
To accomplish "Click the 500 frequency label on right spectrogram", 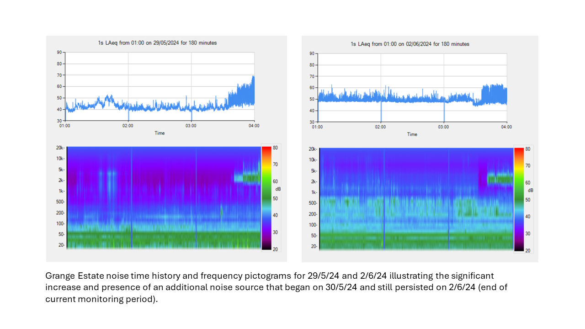I will (312, 203).
